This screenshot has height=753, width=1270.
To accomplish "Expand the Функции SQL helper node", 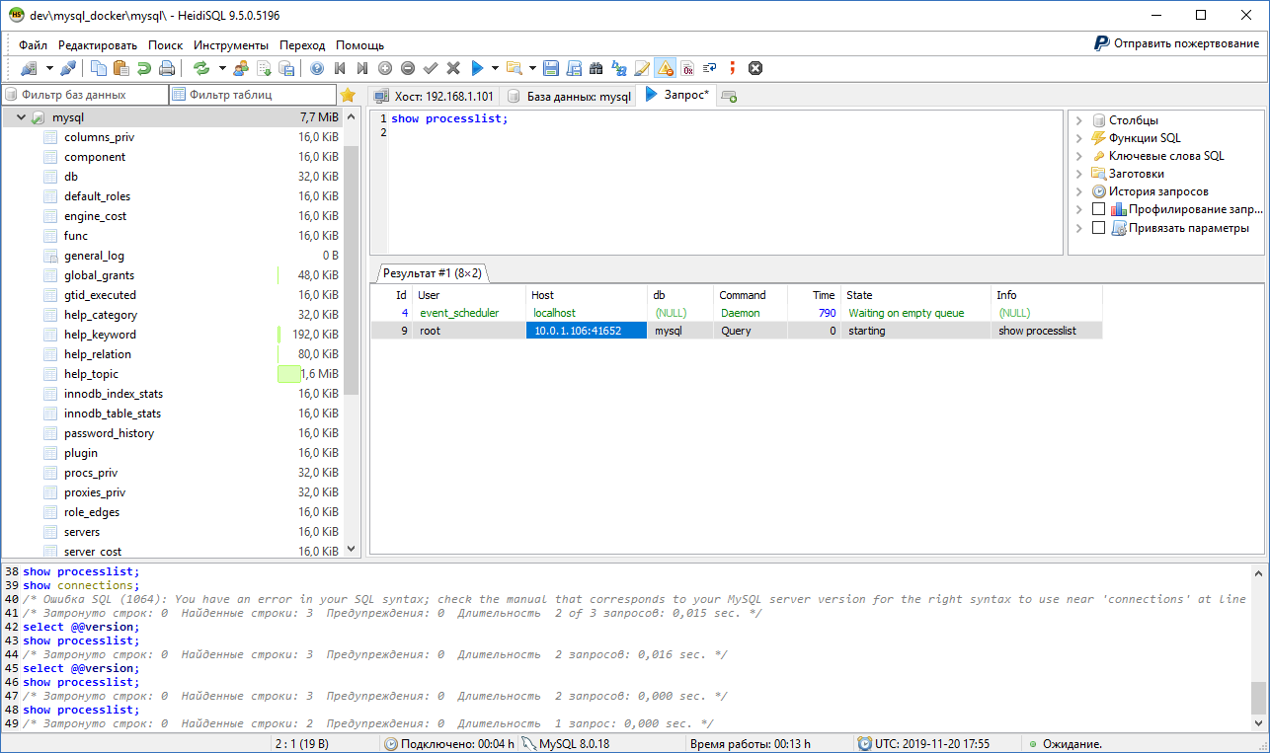I will (x=1078, y=138).
